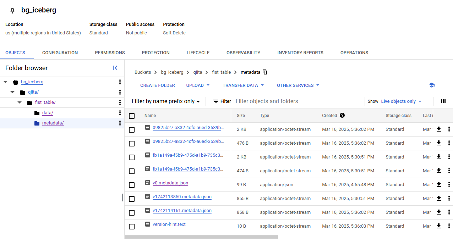Switch to the CONFIGURATION tab
Viewport: 453px width, 239px height.
(60, 53)
